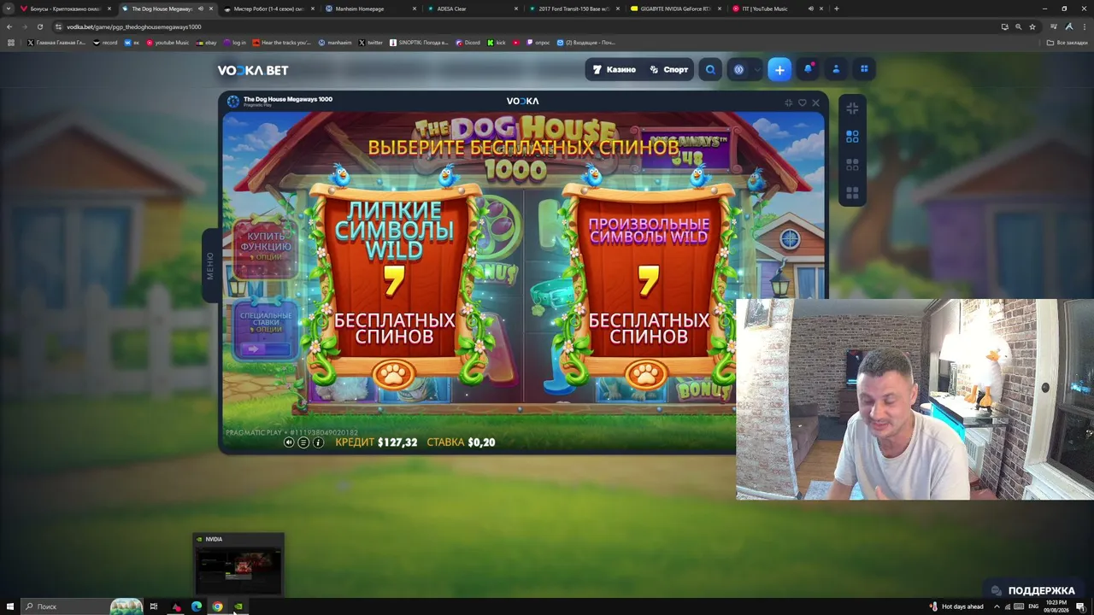Add the game to favorites with heart icon
Viewport: 1094px width, 615px height.
(802, 102)
